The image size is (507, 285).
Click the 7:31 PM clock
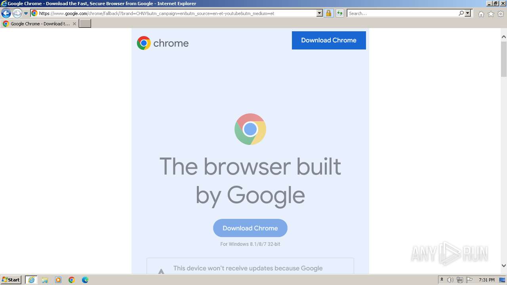(487, 280)
